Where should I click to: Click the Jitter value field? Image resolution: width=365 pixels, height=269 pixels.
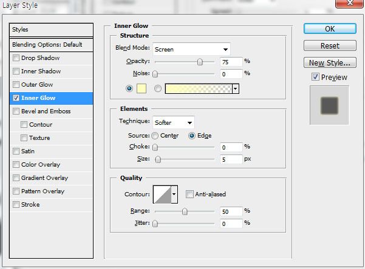(x=231, y=224)
